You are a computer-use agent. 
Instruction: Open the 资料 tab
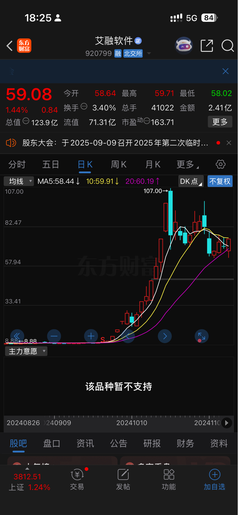tap(219, 444)
